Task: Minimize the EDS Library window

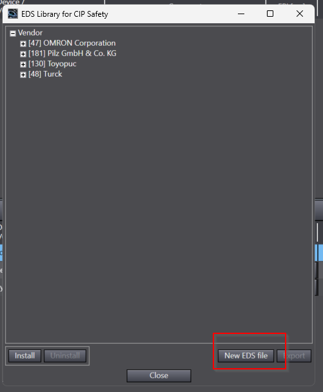Action: (241, 14)
